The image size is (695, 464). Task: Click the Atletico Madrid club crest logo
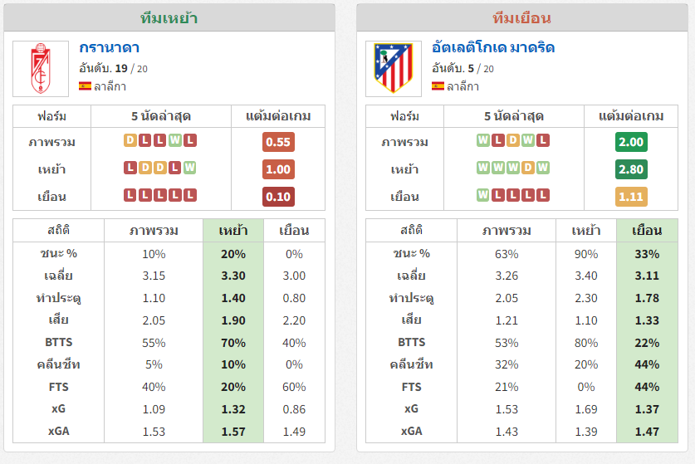point(393,69)
